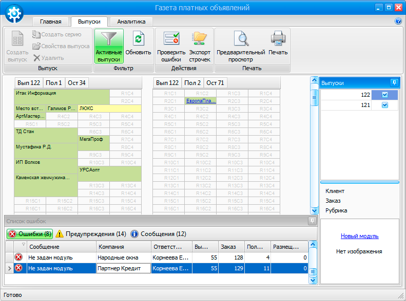Screen dimensions: 406x301
Task: Toggle Предупреждения (14) filter
Action: (x=90, y=234)
